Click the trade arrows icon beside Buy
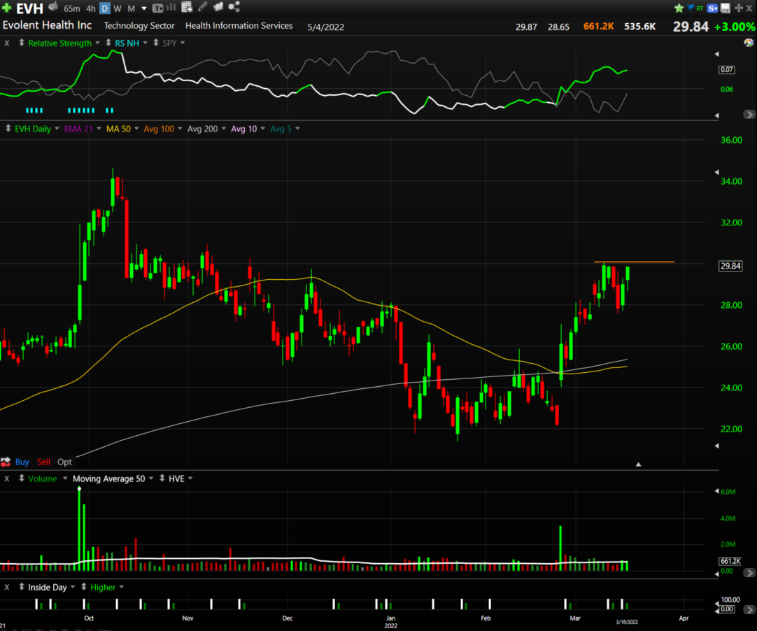This screenshot has width=757, height=631. 6,462
